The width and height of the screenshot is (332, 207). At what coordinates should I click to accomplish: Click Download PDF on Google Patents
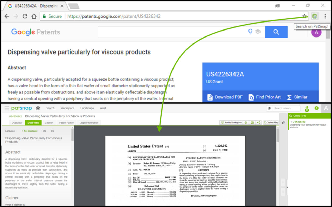[x=225, y=97]
